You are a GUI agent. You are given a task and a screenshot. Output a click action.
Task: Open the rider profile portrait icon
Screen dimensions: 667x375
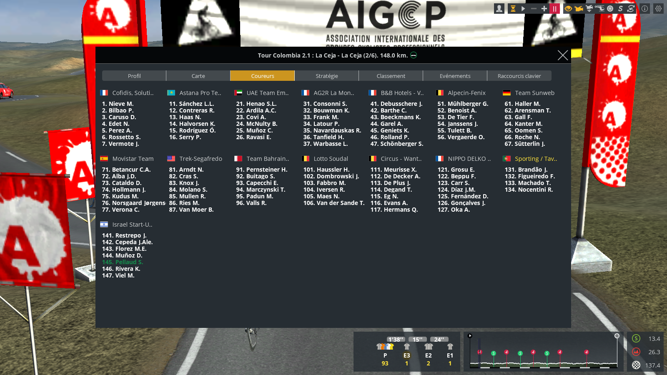pos(499,8)
